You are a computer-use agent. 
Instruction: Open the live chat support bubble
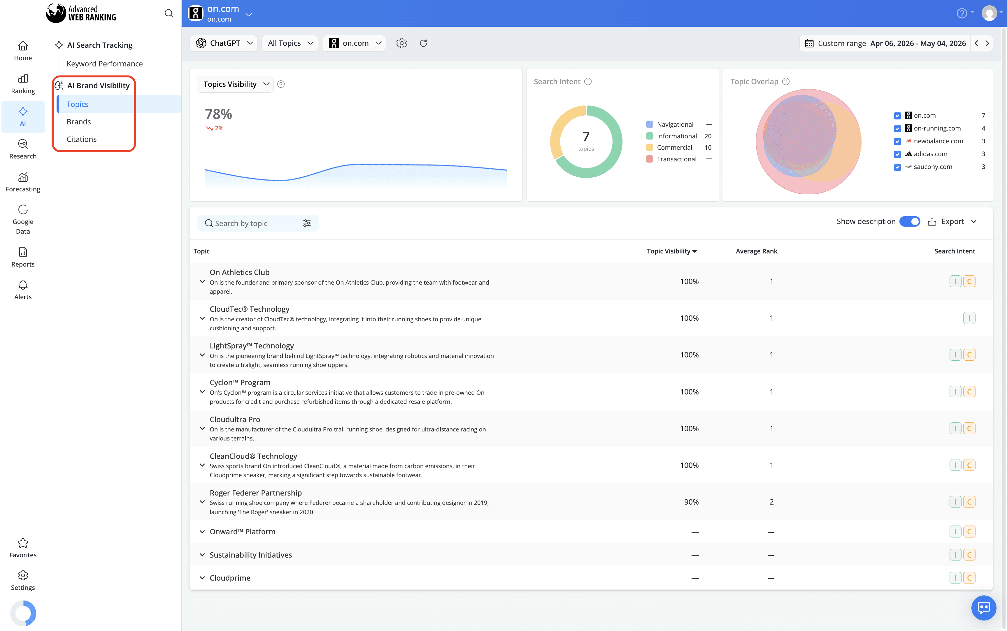[x=984, y=608]
